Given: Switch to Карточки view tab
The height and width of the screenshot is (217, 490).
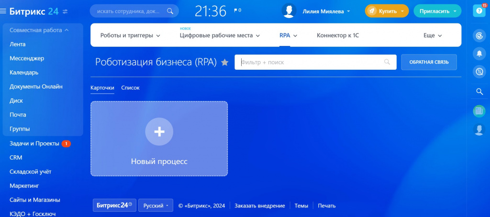Looking at the screenshot, I should point(102,88).
